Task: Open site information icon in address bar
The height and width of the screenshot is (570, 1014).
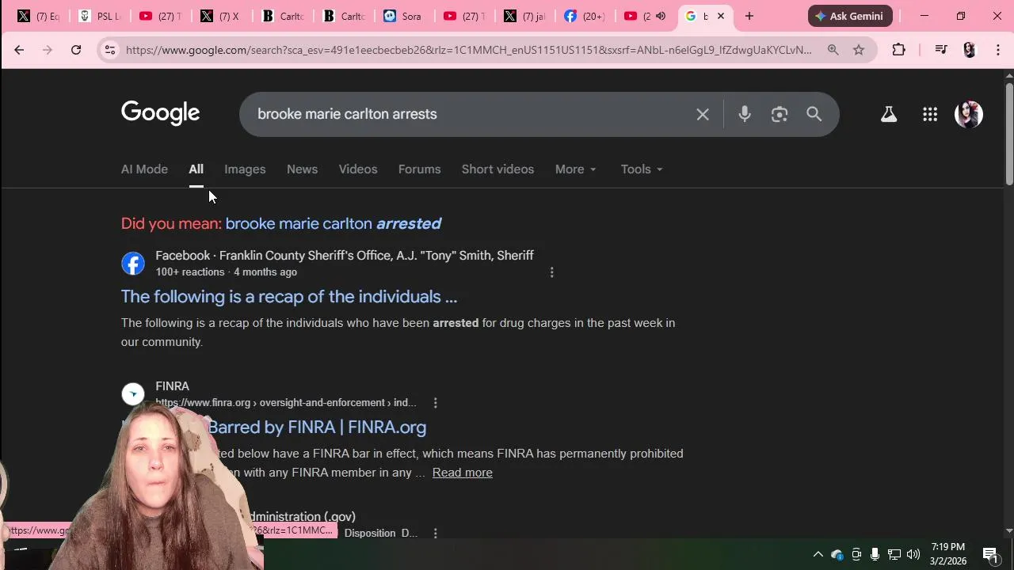Action: (110, 50)
